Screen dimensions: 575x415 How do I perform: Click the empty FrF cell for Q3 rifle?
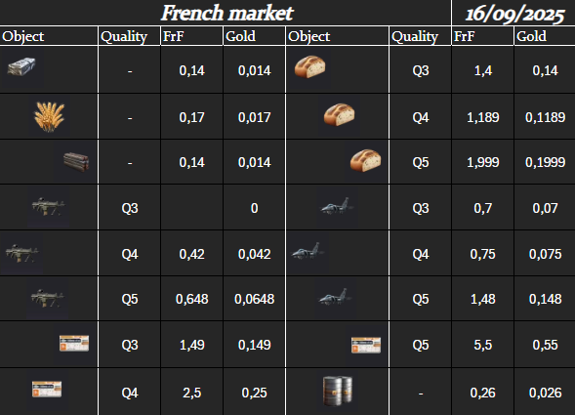[191, 208]
